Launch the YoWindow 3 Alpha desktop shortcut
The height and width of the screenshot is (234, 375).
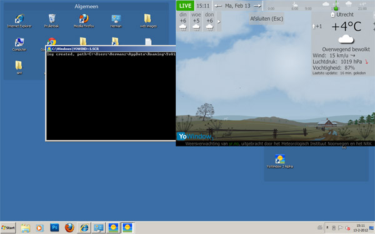click(x=280, y=162)
